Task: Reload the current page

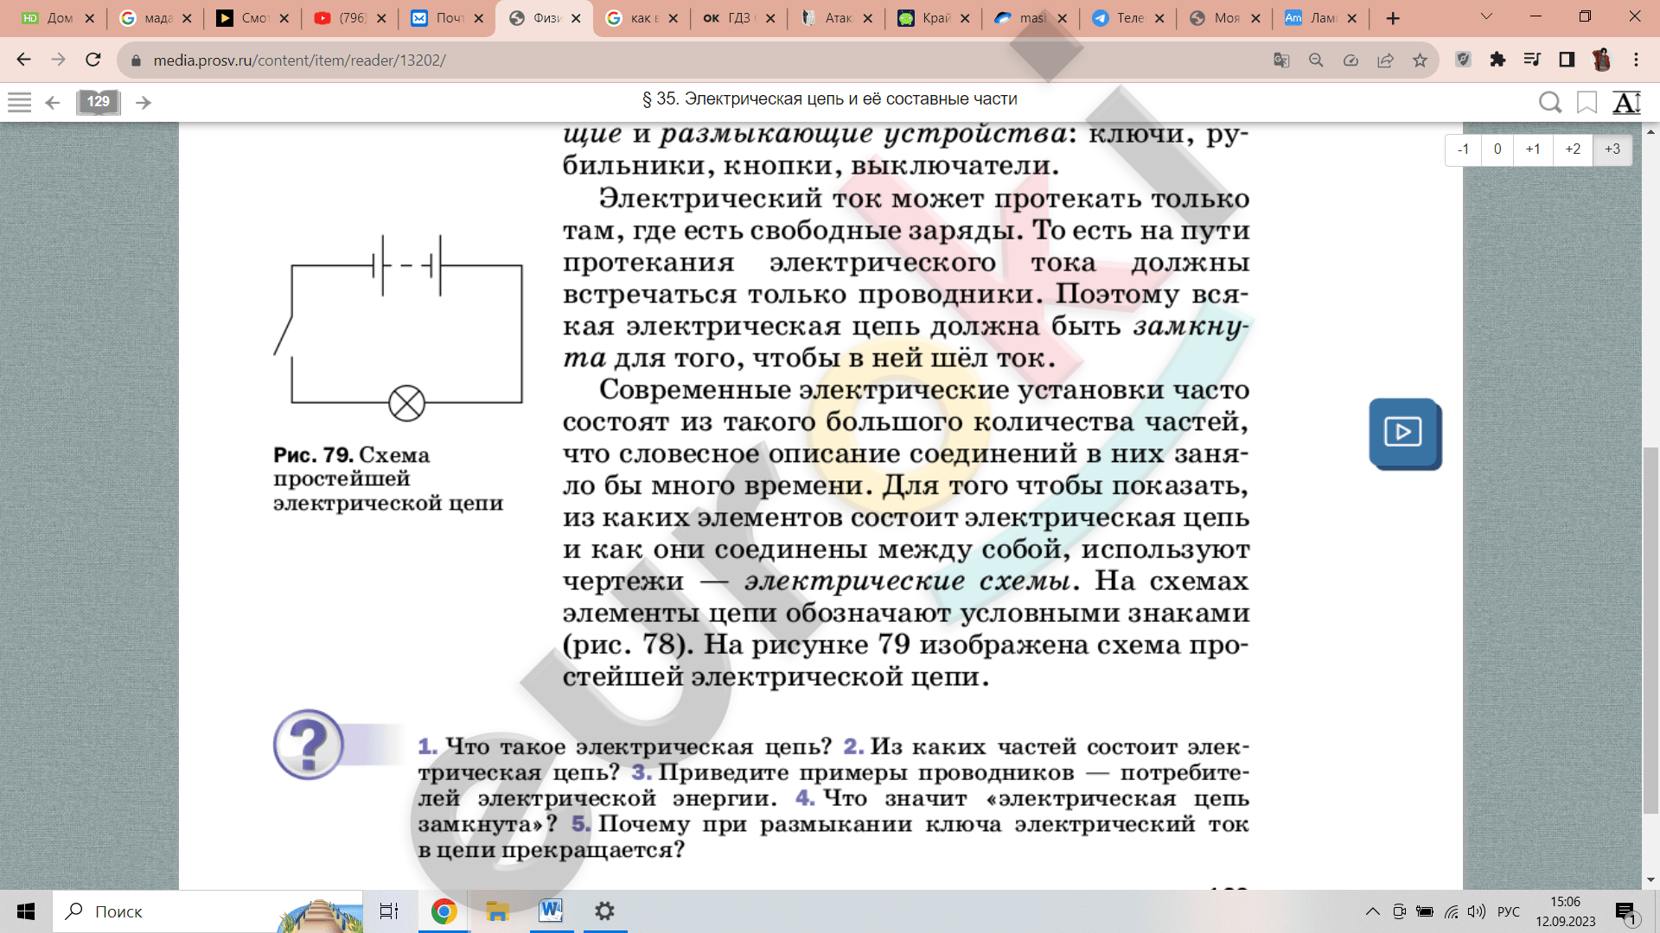Action: coord(93,60)
